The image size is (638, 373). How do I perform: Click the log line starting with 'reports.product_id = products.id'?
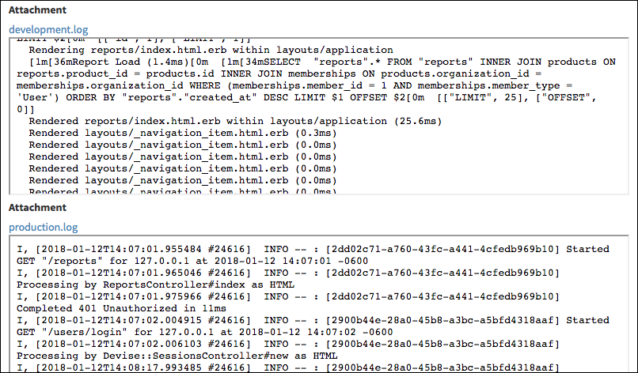279,73
